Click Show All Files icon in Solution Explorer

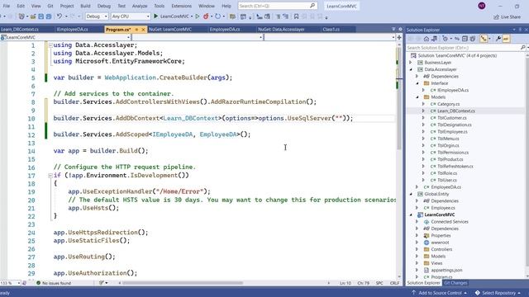point(473,39)
